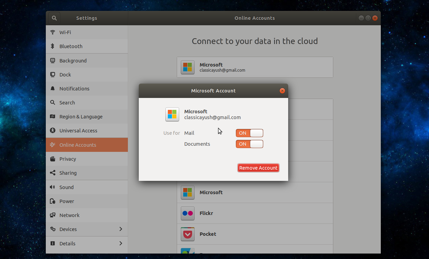The image size is (429, 259).
Task: Maximize the Settings window
Action: (x=368, y=18)
